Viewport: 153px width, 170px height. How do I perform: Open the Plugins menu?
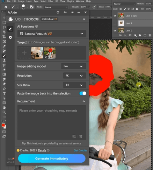tap(70, 1)
